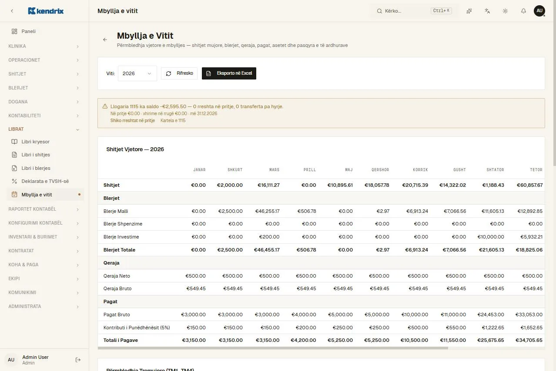Open the Viti year dropdown showing 2026
Viewport: 556px width, 371px height.
coord(137,73)
